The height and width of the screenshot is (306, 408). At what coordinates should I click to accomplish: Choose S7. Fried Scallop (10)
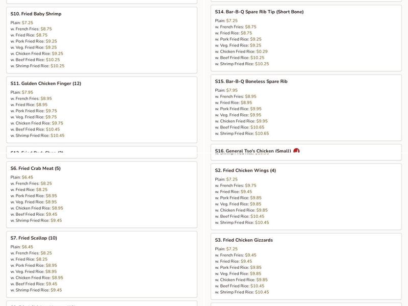click(x=101, y=264)
